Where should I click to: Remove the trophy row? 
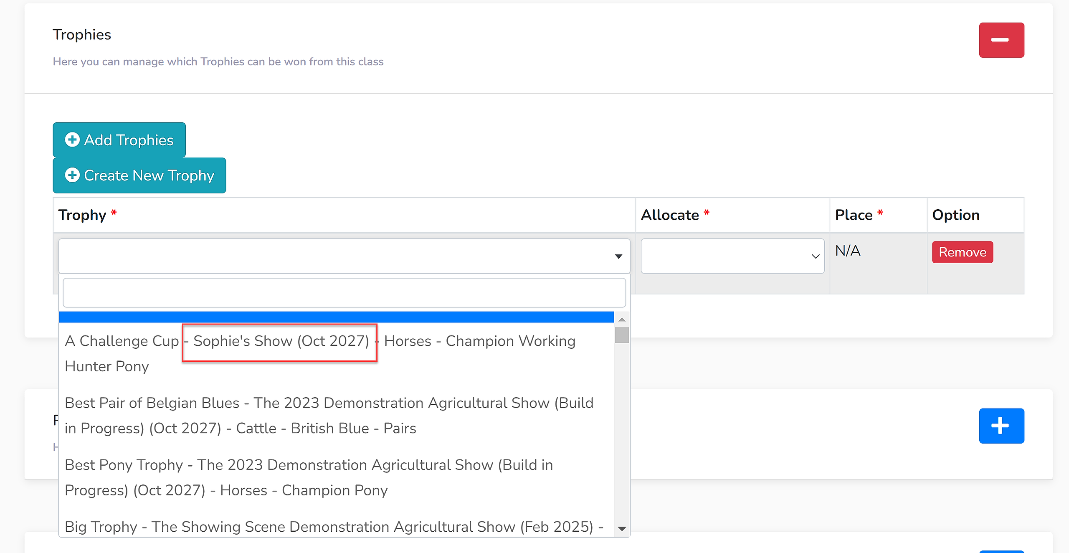point(963,252)
